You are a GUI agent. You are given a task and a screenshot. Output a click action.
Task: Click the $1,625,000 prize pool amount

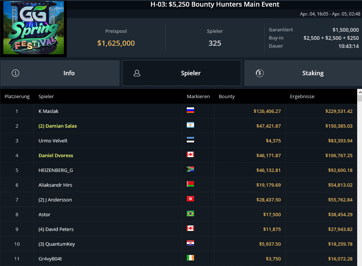[116, 43]
